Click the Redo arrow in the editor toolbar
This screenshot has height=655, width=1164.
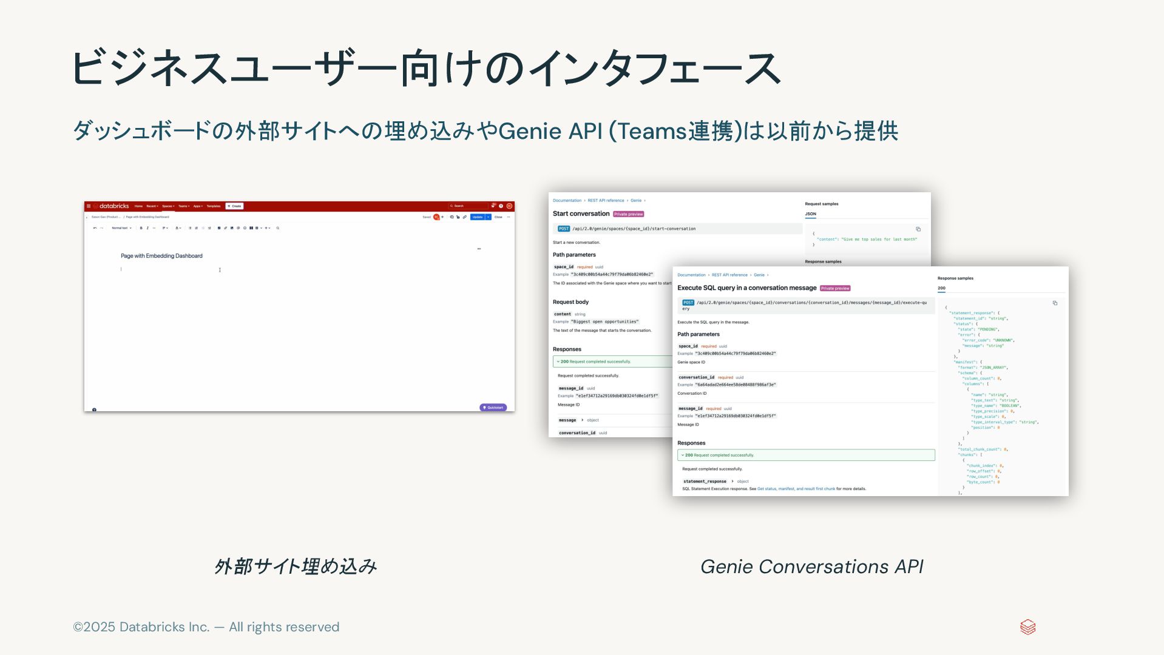click(101, 228)
